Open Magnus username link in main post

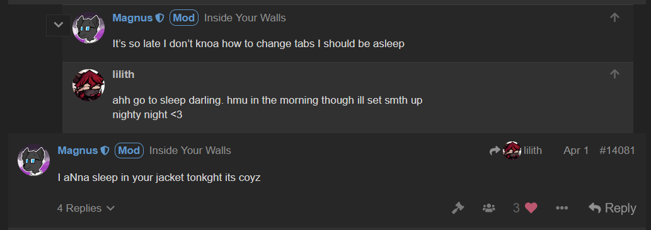click(78, 151)
